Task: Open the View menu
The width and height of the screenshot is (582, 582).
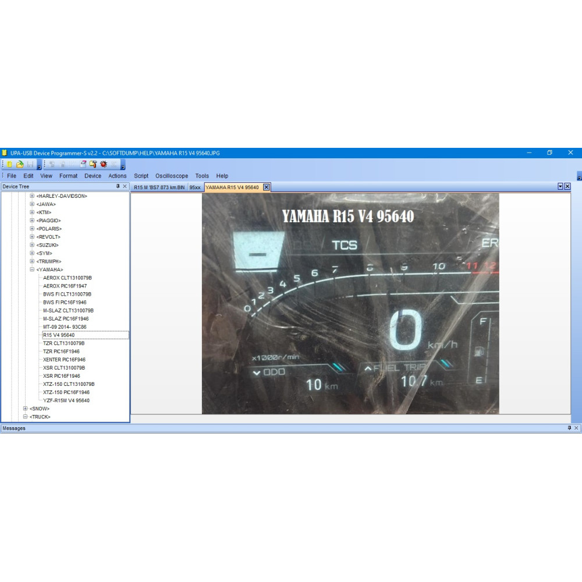Action: click(x=46, y=176)
